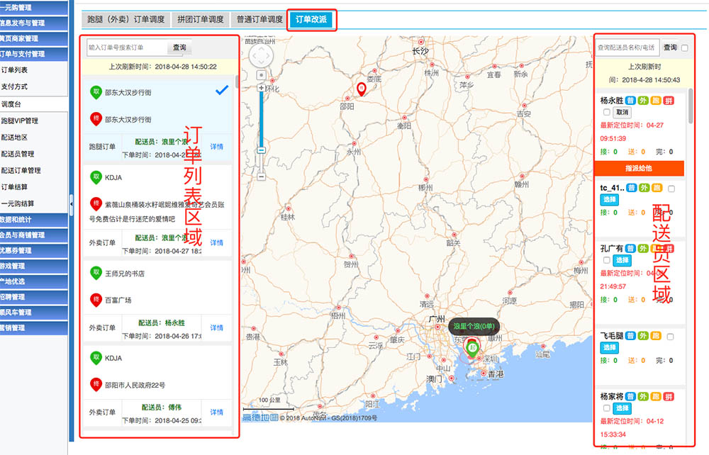Collapse the left sidebar with the arrow handle
The width and height of the screenshot is (709, 455).
click(71, 205)
